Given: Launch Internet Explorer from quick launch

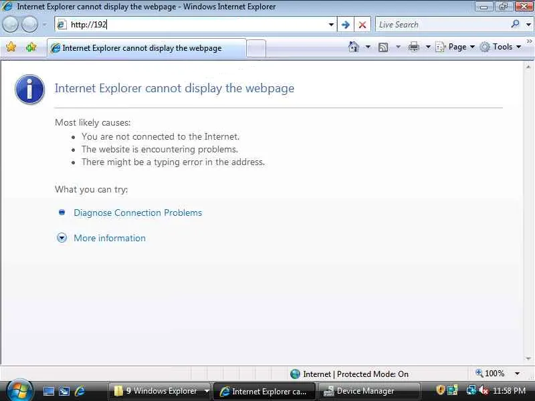Looking at the screenshot, I should click(80, 391).
